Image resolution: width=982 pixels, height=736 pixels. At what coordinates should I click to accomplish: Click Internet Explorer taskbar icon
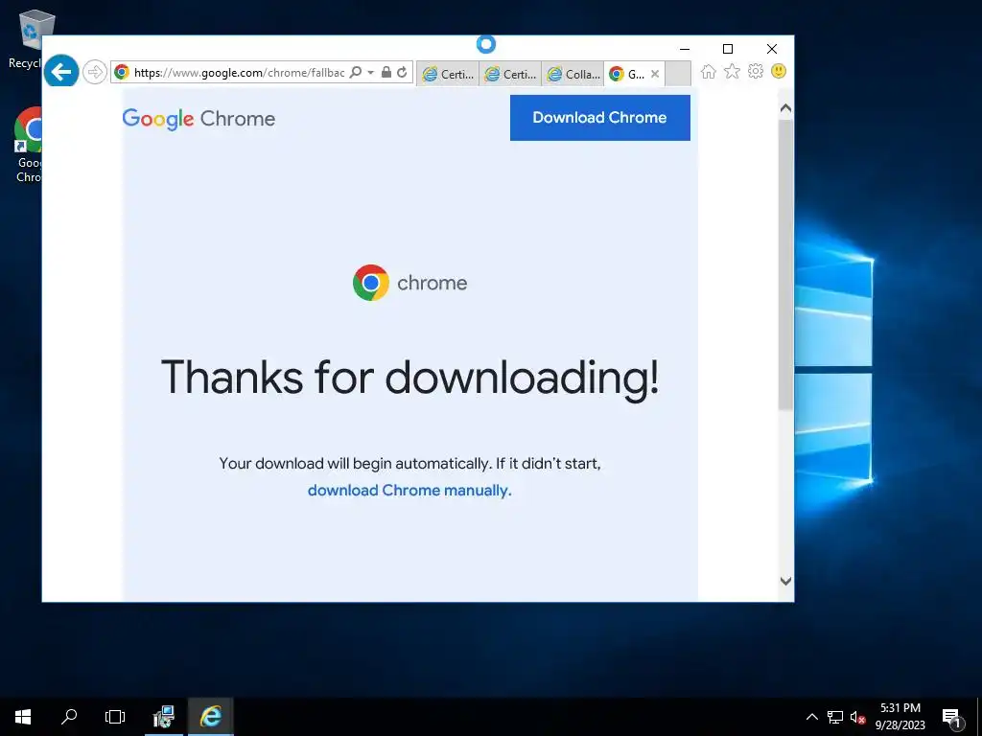tap(211, 717)
